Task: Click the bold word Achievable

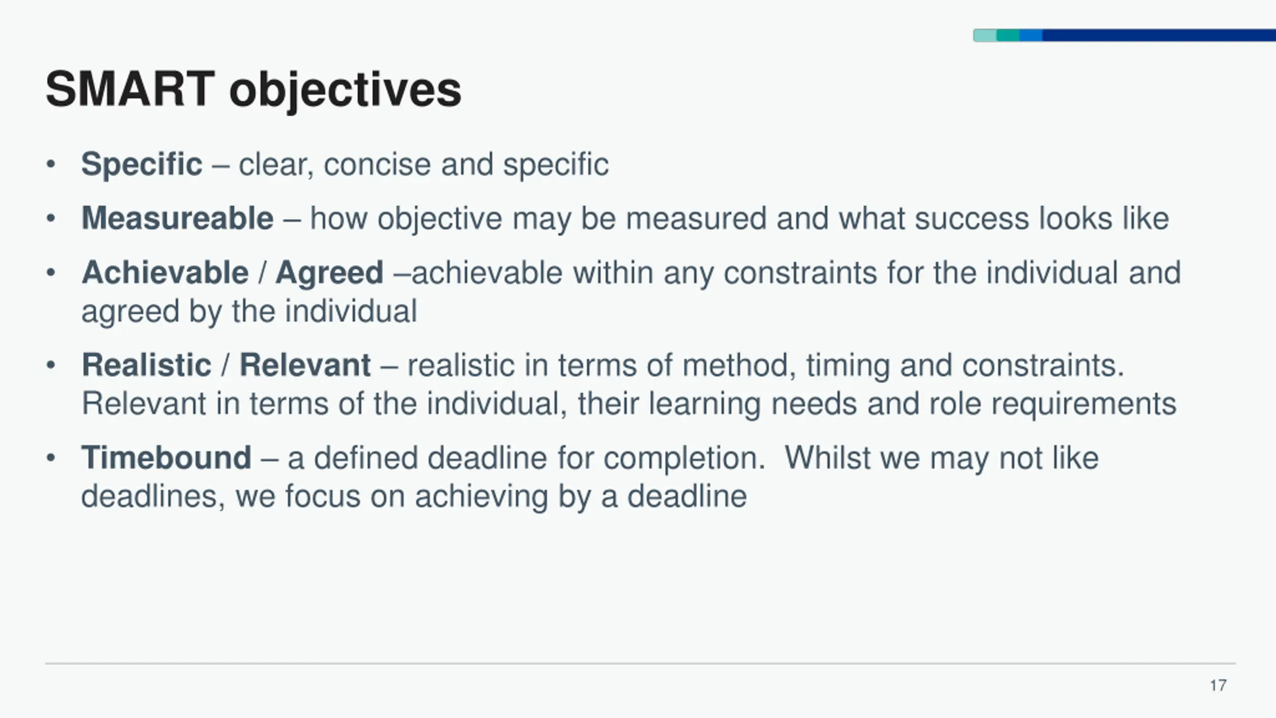Action: pyautogui.click(x=165, y=273)
